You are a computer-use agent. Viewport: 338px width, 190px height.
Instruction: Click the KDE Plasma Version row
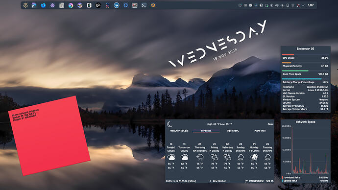[x=306, y=93]
